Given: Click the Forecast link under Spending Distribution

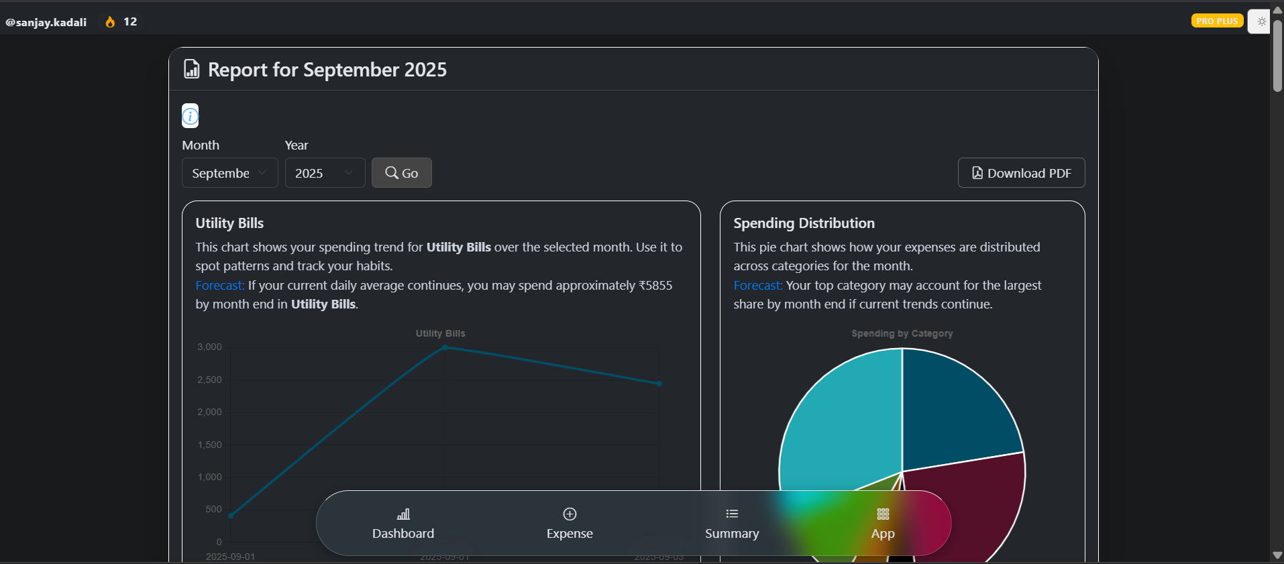Looking at the screenshot, I should point(757,286).
